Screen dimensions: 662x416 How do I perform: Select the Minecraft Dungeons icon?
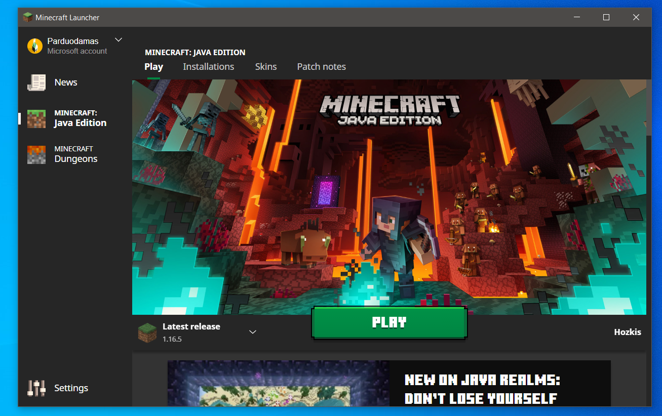(36, 154)
